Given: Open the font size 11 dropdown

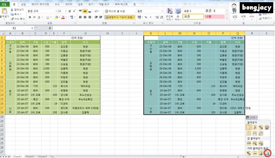Looking at the screenshot, I should (66, 11).
